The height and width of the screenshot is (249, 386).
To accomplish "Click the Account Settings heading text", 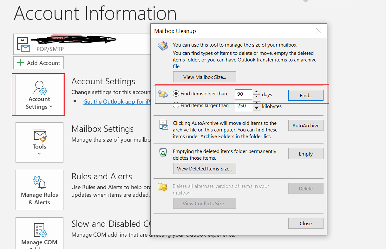I will point(103,81).
